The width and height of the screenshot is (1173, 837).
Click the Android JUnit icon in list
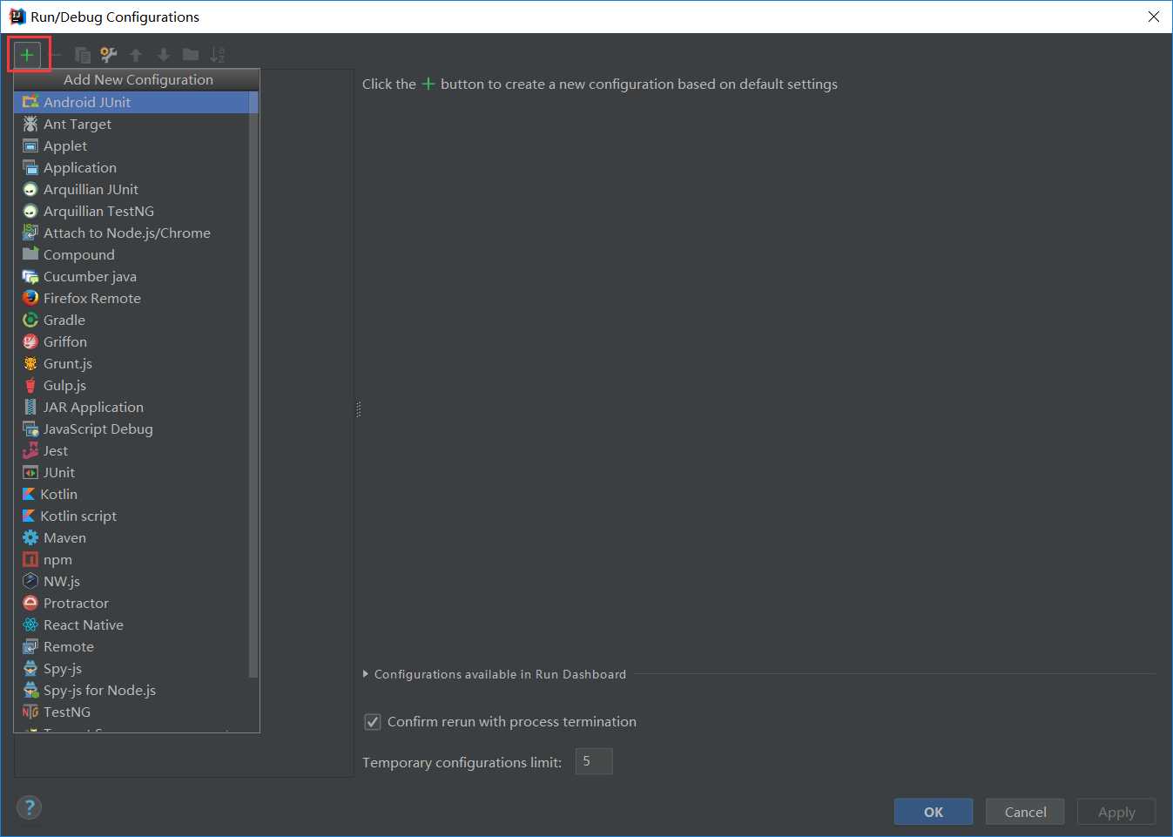point(30,102)
